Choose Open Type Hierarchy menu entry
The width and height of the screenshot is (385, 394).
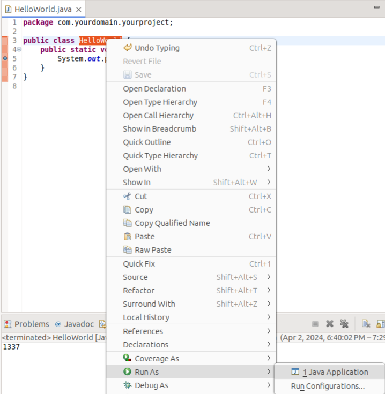pyautogui.click(x=160, y=102)
